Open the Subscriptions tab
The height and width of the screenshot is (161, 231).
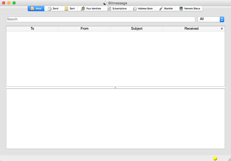click(117, 9)
